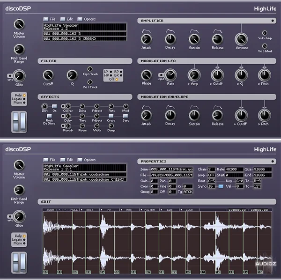Click the Tg field showing ATCK
281x280 pixels.
188,192
